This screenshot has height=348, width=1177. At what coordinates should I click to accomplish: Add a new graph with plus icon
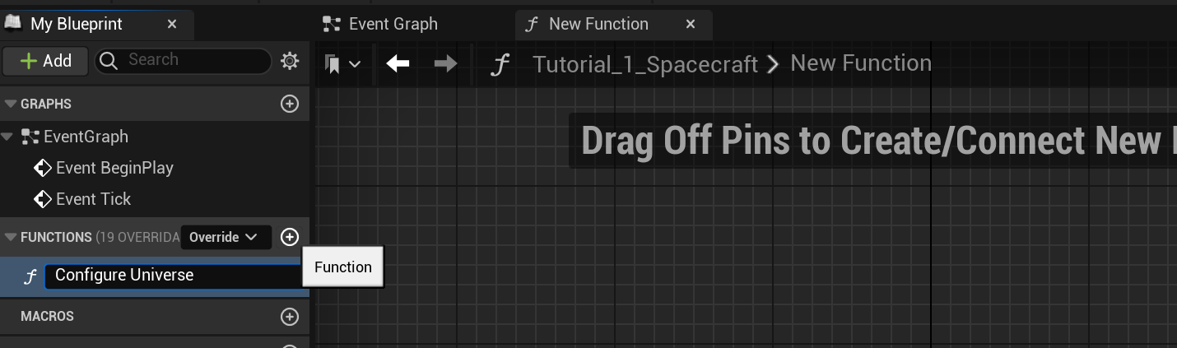click(290, 104)
